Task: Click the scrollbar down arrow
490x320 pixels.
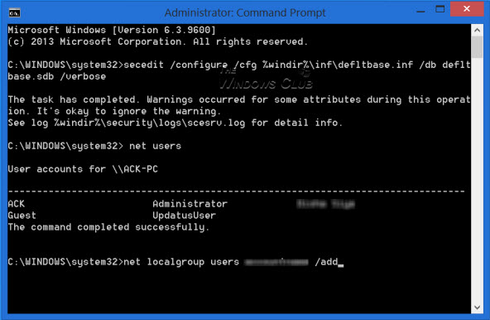Action: pos(477,308)
